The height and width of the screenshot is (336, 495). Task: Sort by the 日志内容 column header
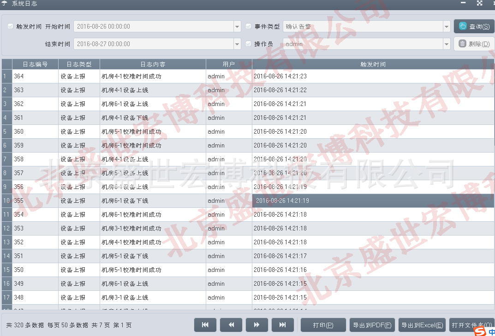(153, 64)
